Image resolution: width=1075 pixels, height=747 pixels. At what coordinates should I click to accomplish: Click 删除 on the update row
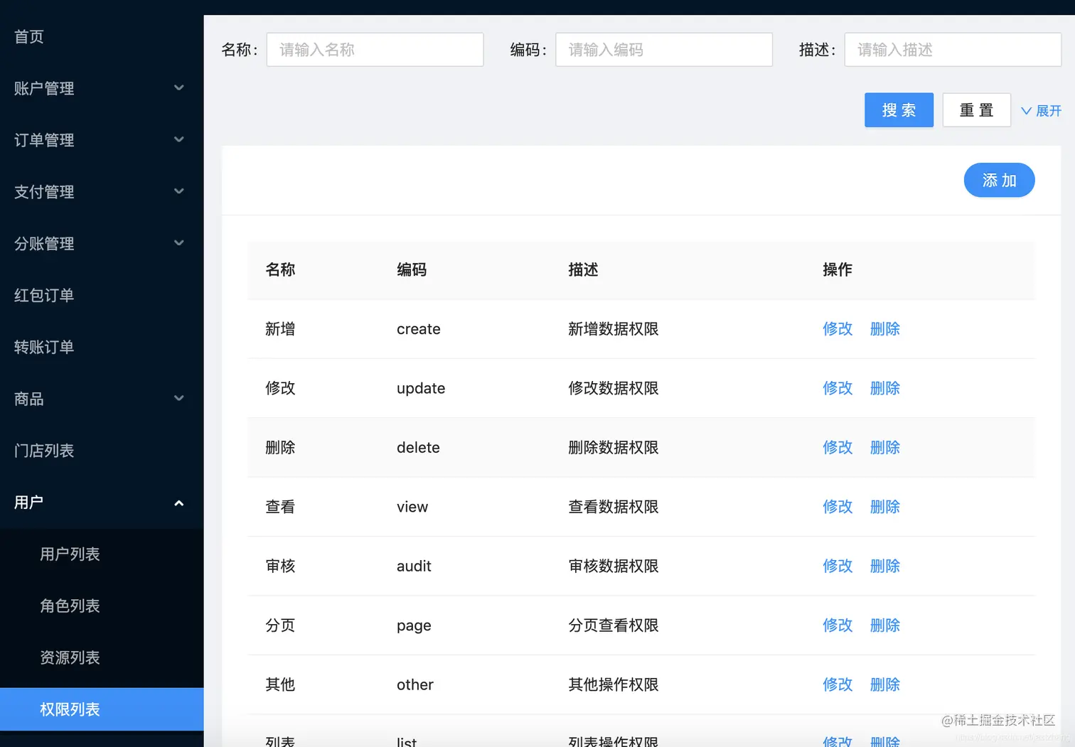(x=884, y=388)
